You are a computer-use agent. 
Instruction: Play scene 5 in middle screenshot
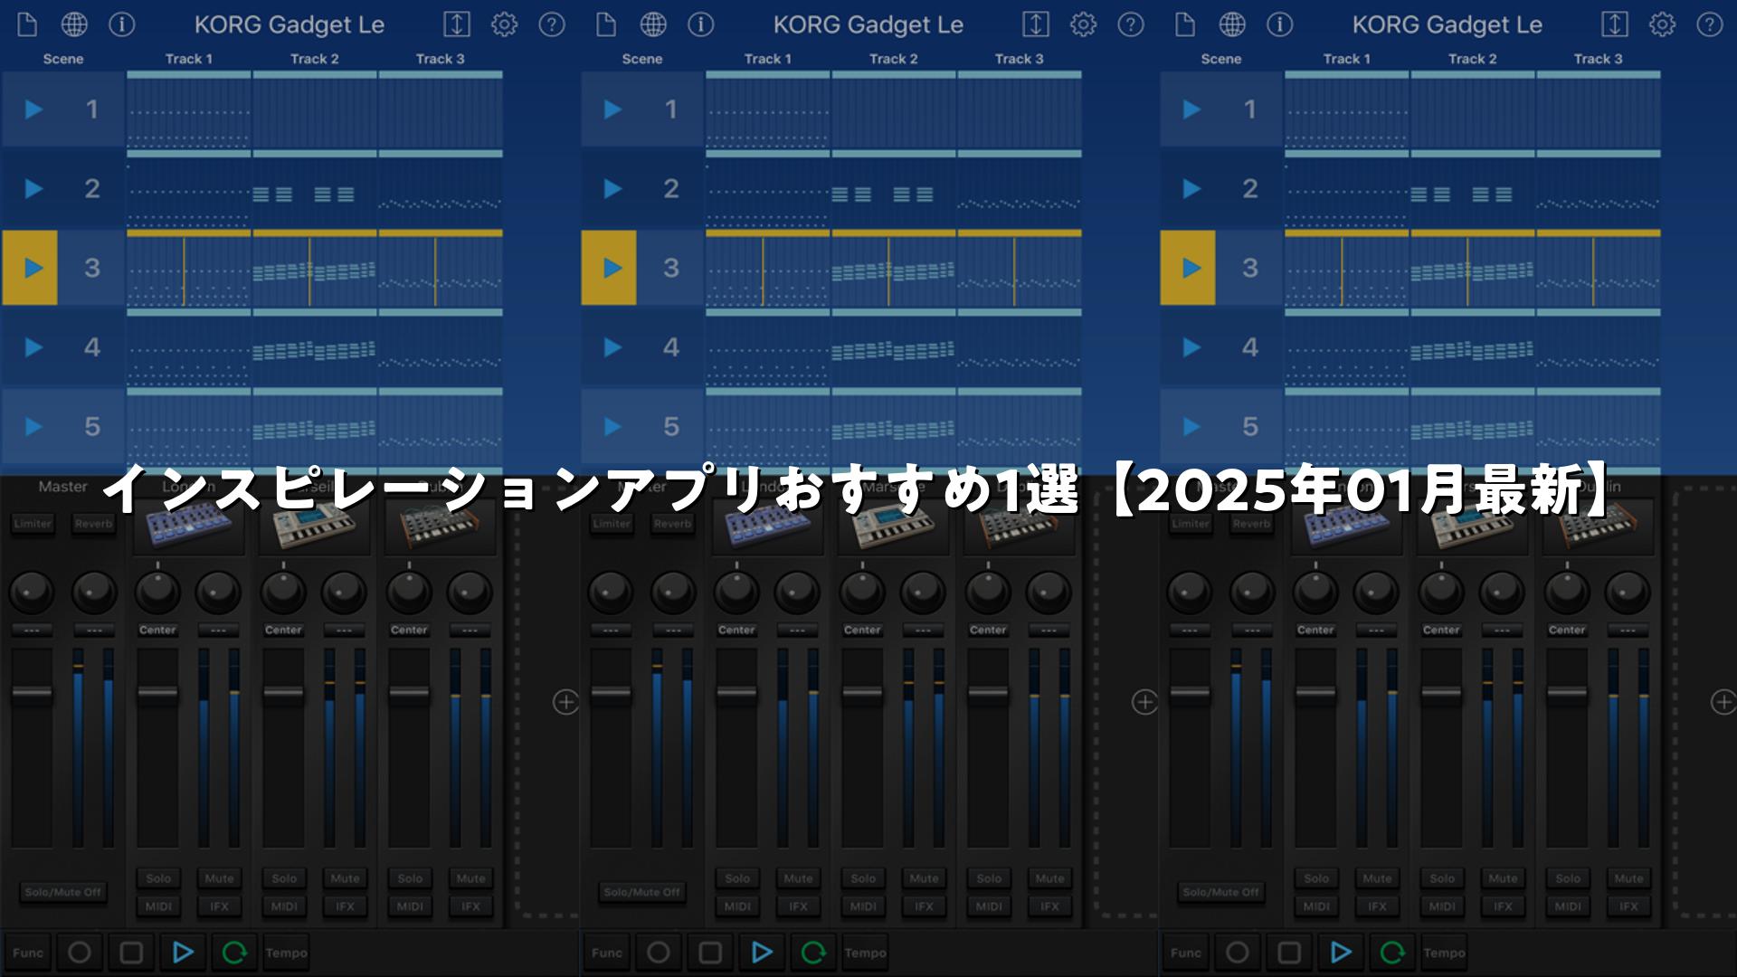tap(612, 426)
